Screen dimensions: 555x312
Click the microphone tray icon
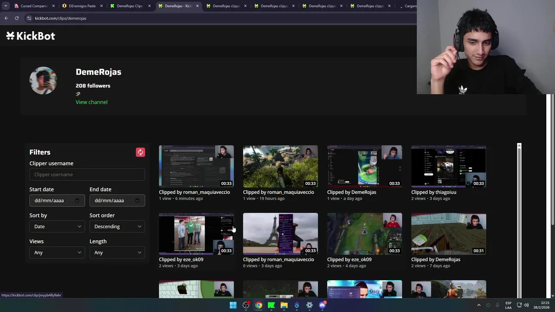[x=497, y=305]
